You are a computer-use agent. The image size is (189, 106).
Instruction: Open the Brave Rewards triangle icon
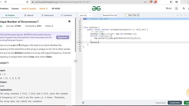(156, 2)
